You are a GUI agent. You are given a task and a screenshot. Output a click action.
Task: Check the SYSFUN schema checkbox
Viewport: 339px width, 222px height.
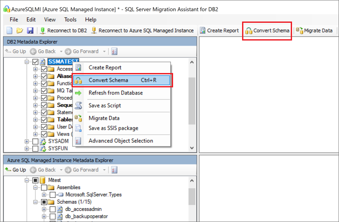[36, 149]
